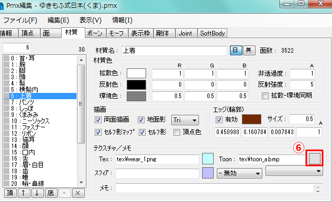Click the empty スフィア texture field

157,173
